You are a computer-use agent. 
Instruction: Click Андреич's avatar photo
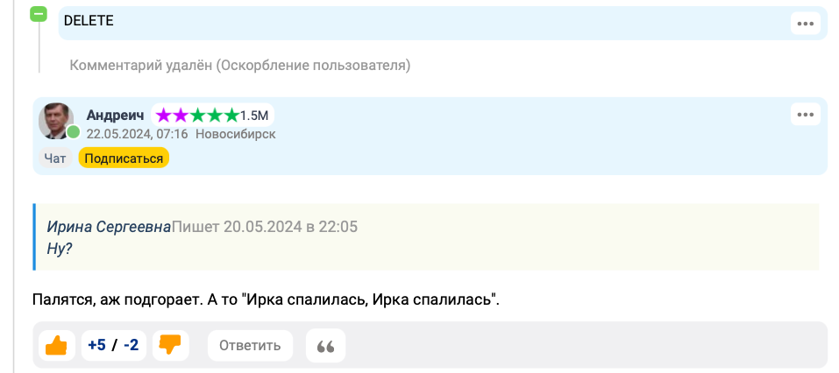point(55,121)
